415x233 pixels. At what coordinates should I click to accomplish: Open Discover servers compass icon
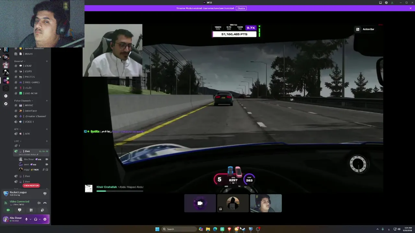click(6, 104)
